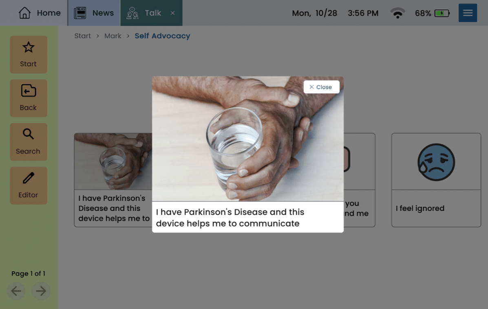Go to next page arrow
Screen dimensions: 488x309
pyautogui.click(x=41, y=291)
